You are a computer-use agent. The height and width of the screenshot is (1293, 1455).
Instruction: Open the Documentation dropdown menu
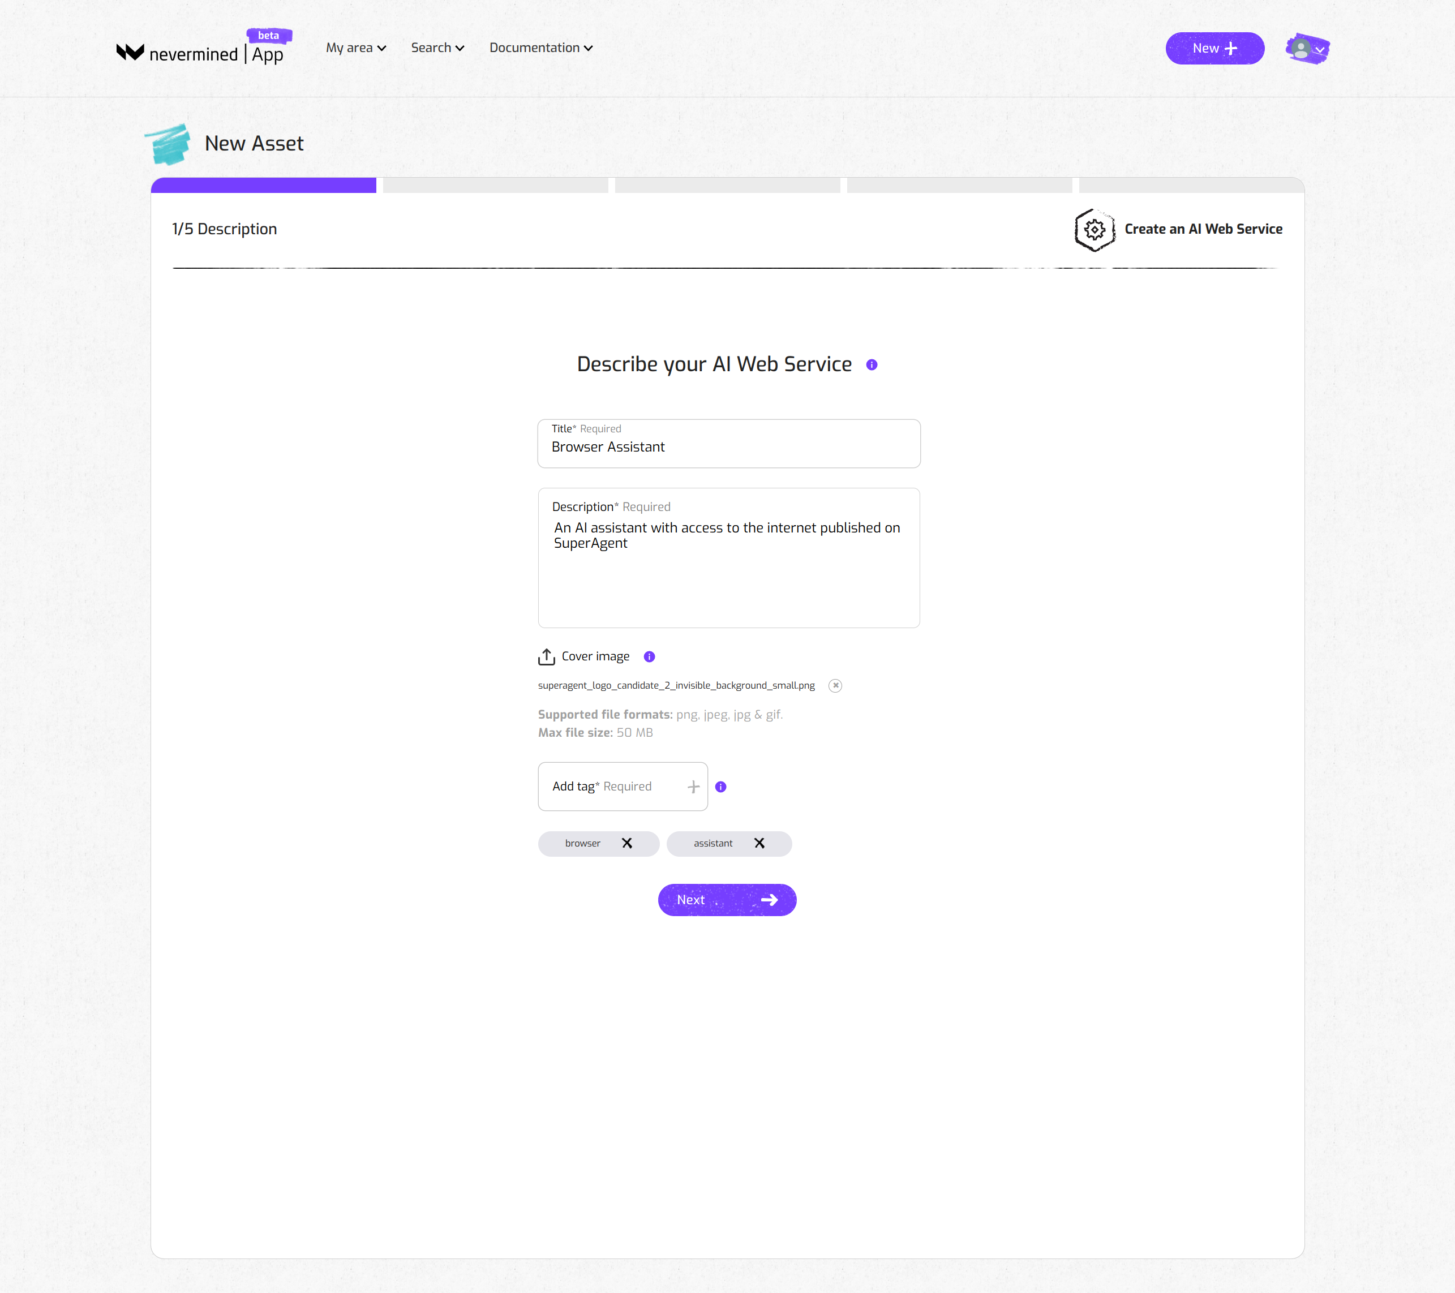pyautogui.click(x=540, y=49)
